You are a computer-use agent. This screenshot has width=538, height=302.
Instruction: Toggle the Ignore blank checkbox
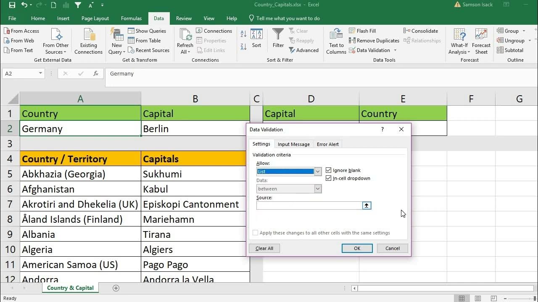[x=329, y=170]
